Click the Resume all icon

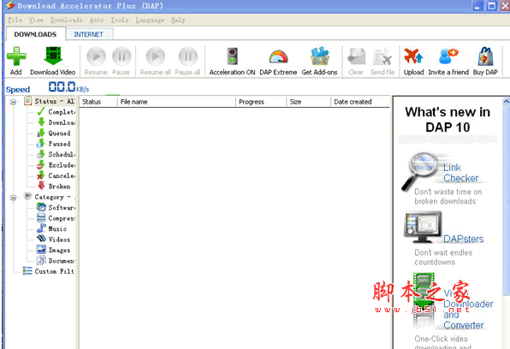156,56
